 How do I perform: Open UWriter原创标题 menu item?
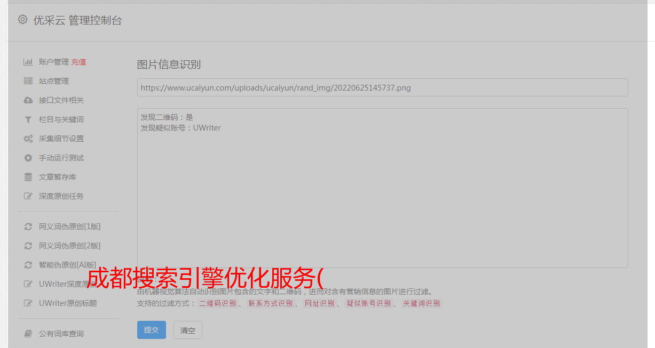[x=68, y=303]
